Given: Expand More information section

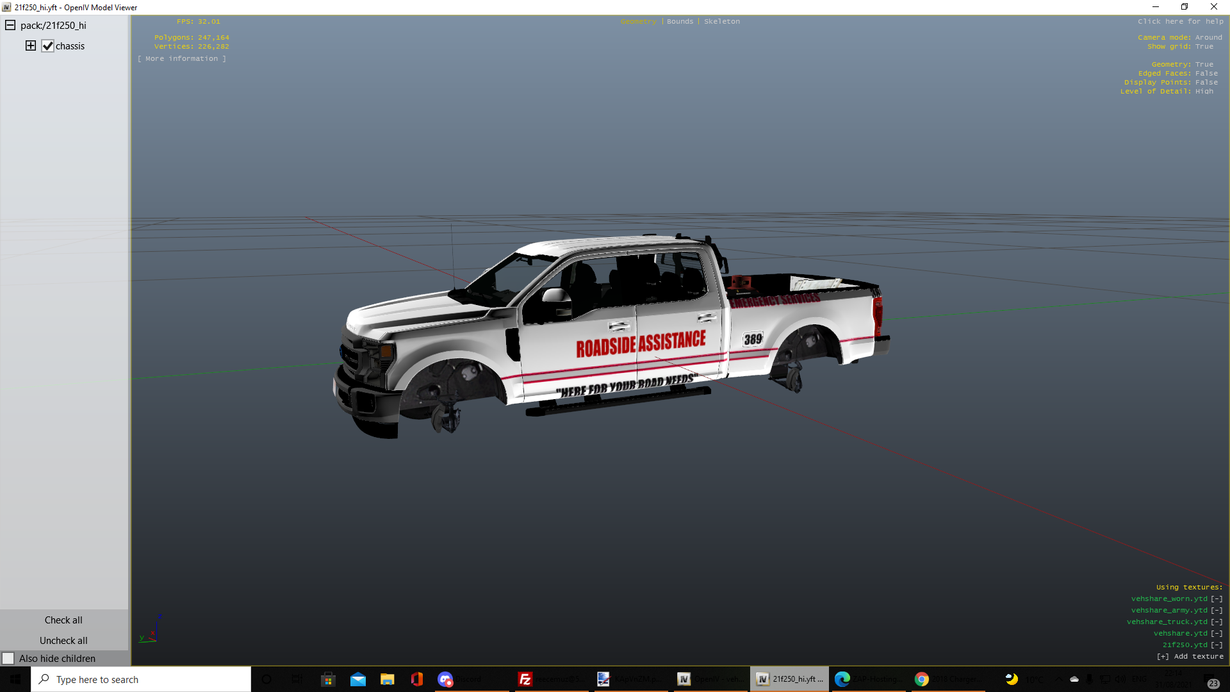Looking at the screenshot, I should pyautogui.click(x=182, y=59).
